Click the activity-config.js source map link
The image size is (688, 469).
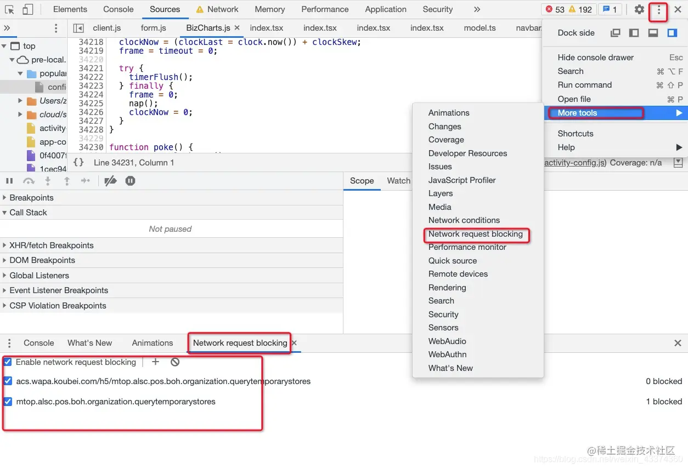tap(576, 163)
